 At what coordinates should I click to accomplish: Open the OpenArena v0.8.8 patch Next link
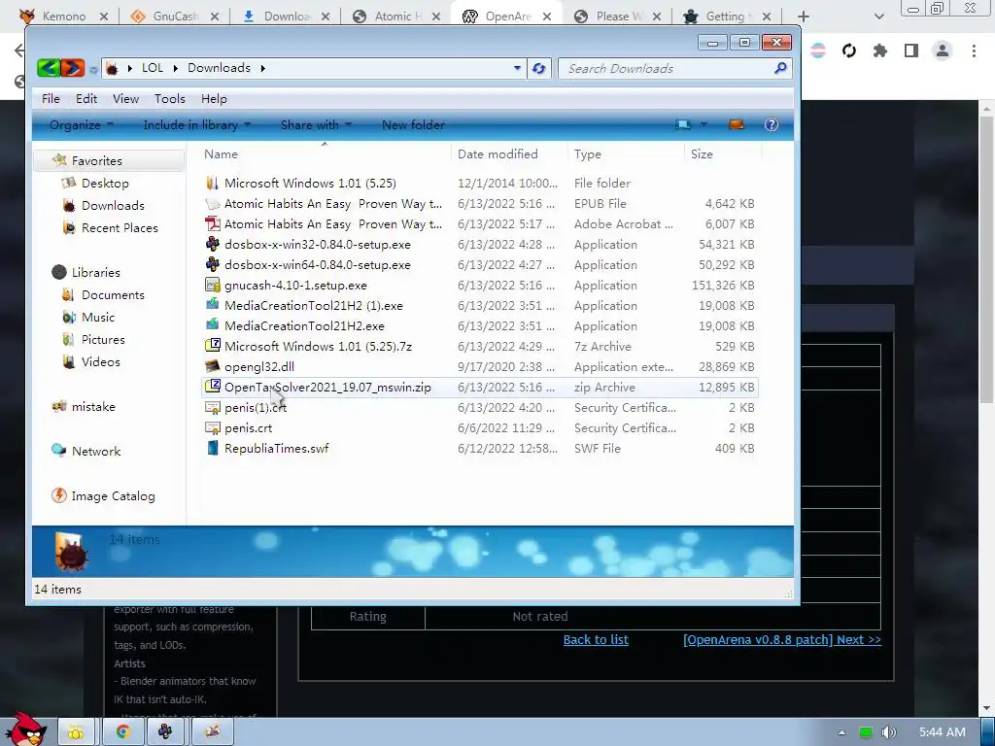pyautogui.click(x=782, y=639)
